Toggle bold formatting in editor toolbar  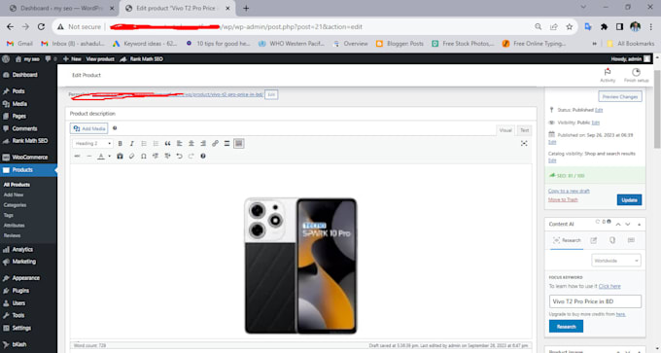(x=121, y=143)
